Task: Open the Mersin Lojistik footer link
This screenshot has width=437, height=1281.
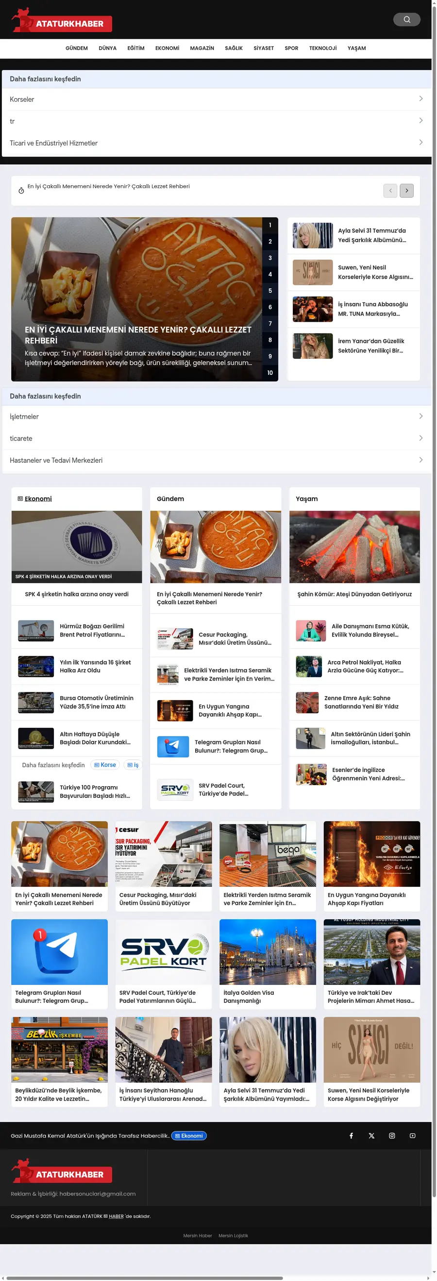Action: [x=234, y=1236]
